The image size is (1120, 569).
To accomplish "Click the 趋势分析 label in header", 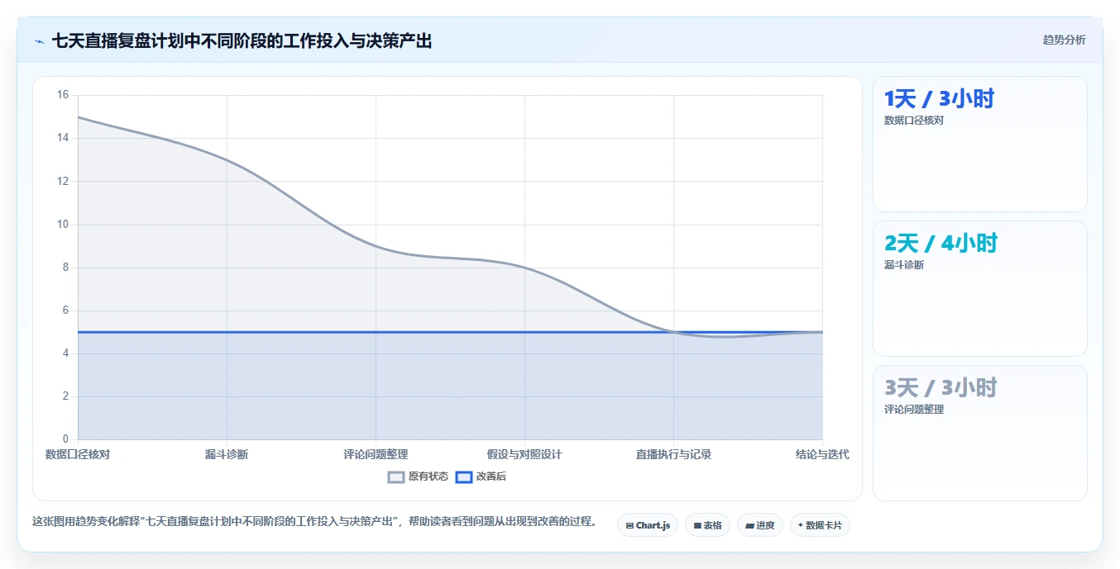I will [x=1064, y=40].
